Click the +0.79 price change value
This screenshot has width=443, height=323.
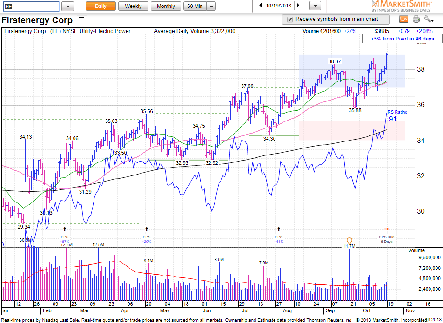(x=403, y=31)
